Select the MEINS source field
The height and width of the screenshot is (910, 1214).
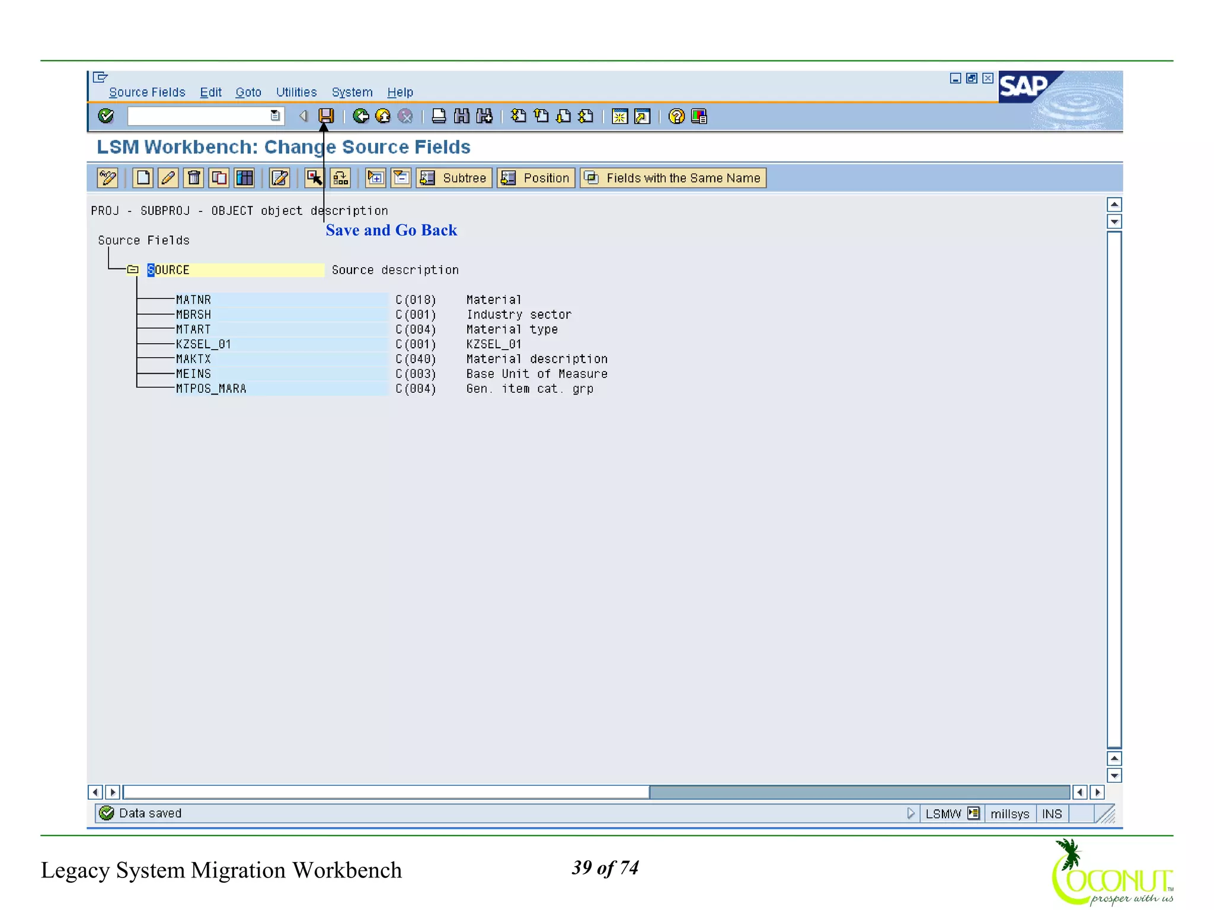(282, 374)
